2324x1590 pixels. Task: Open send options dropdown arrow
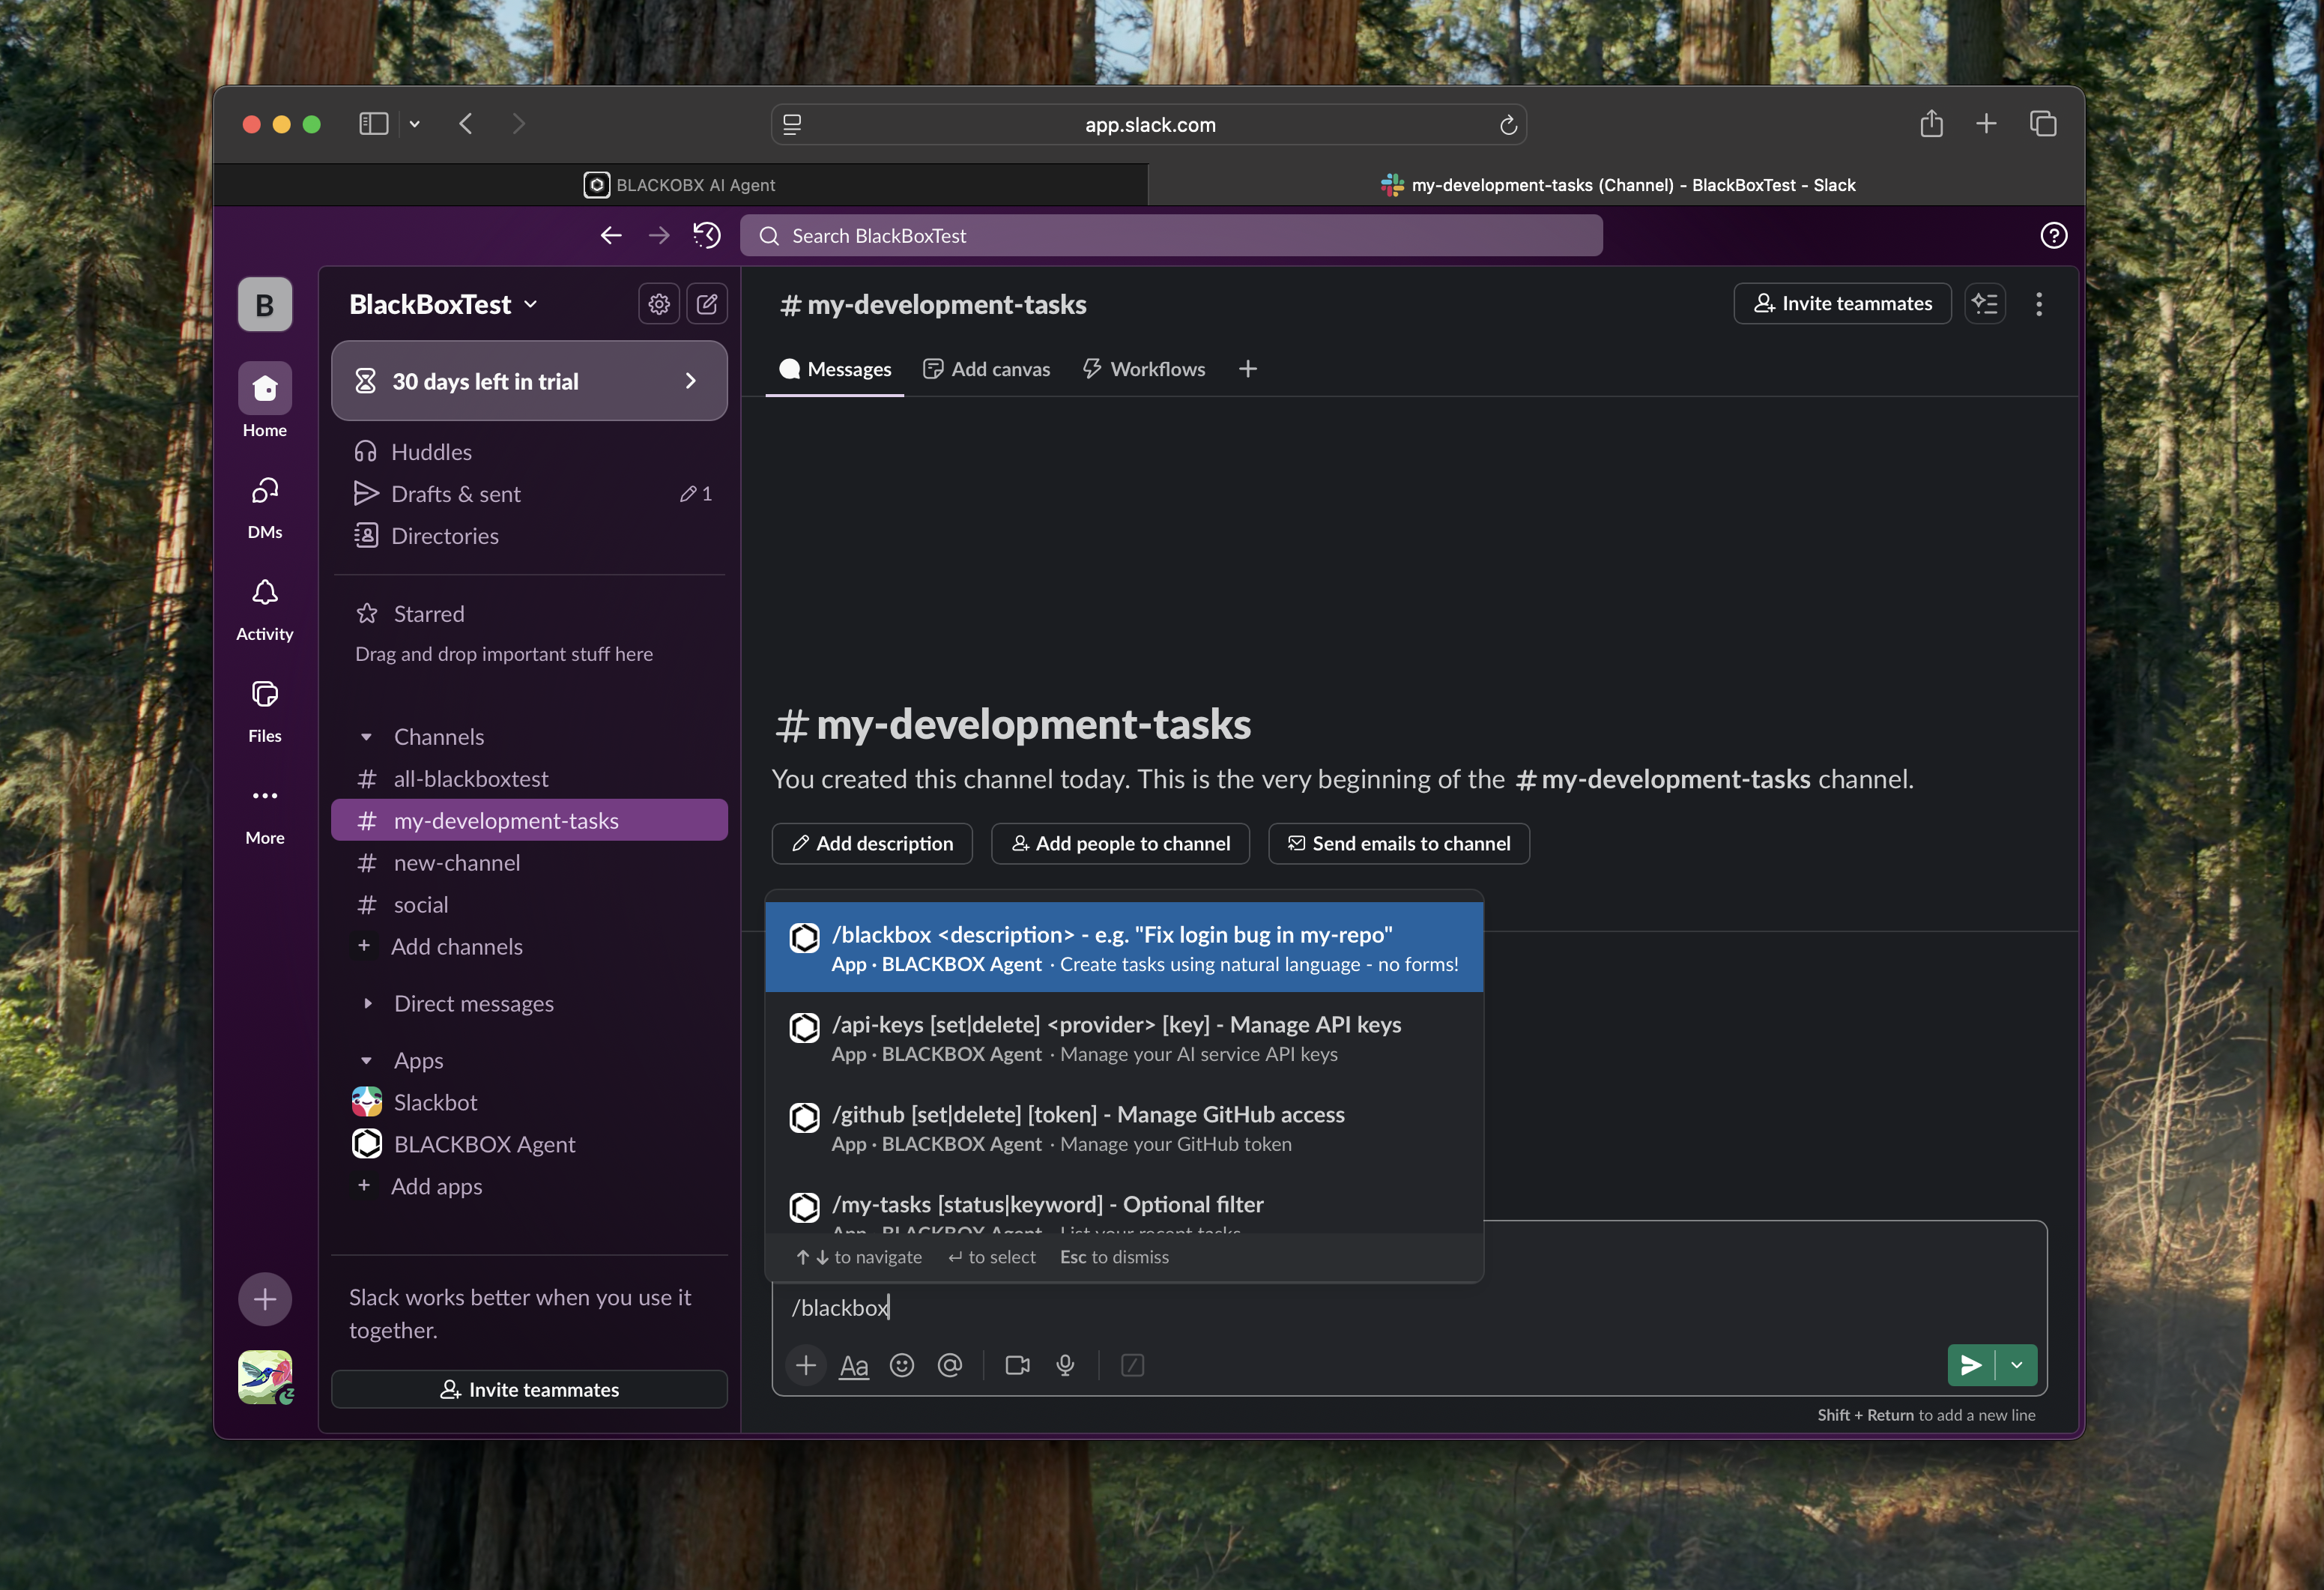click(2017, 1365)
